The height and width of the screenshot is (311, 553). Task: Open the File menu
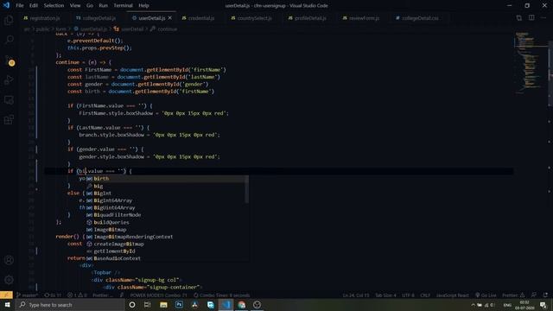coord(20,6)
